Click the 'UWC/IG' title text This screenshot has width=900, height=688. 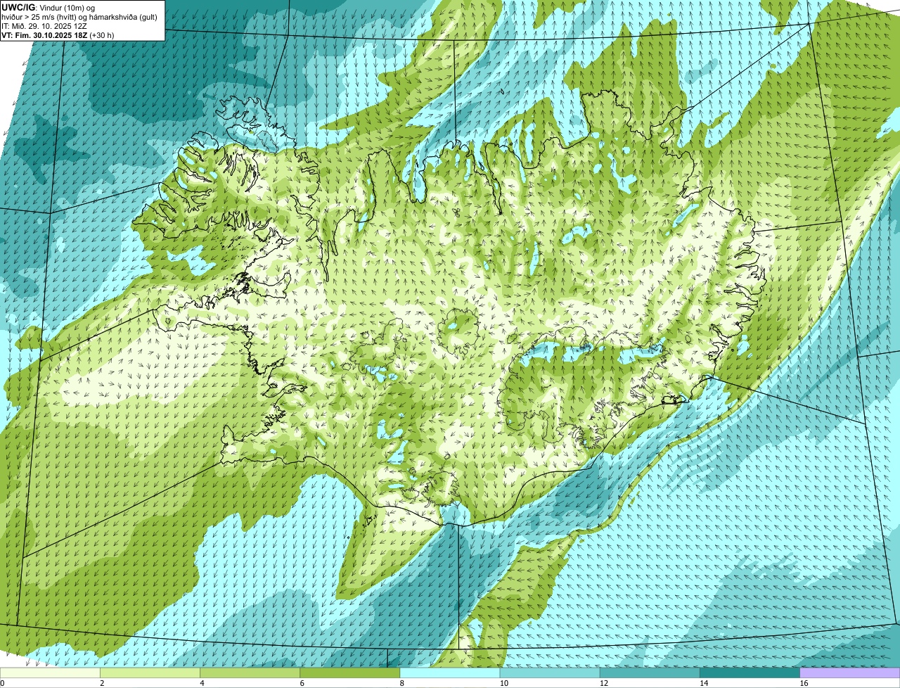18,8
